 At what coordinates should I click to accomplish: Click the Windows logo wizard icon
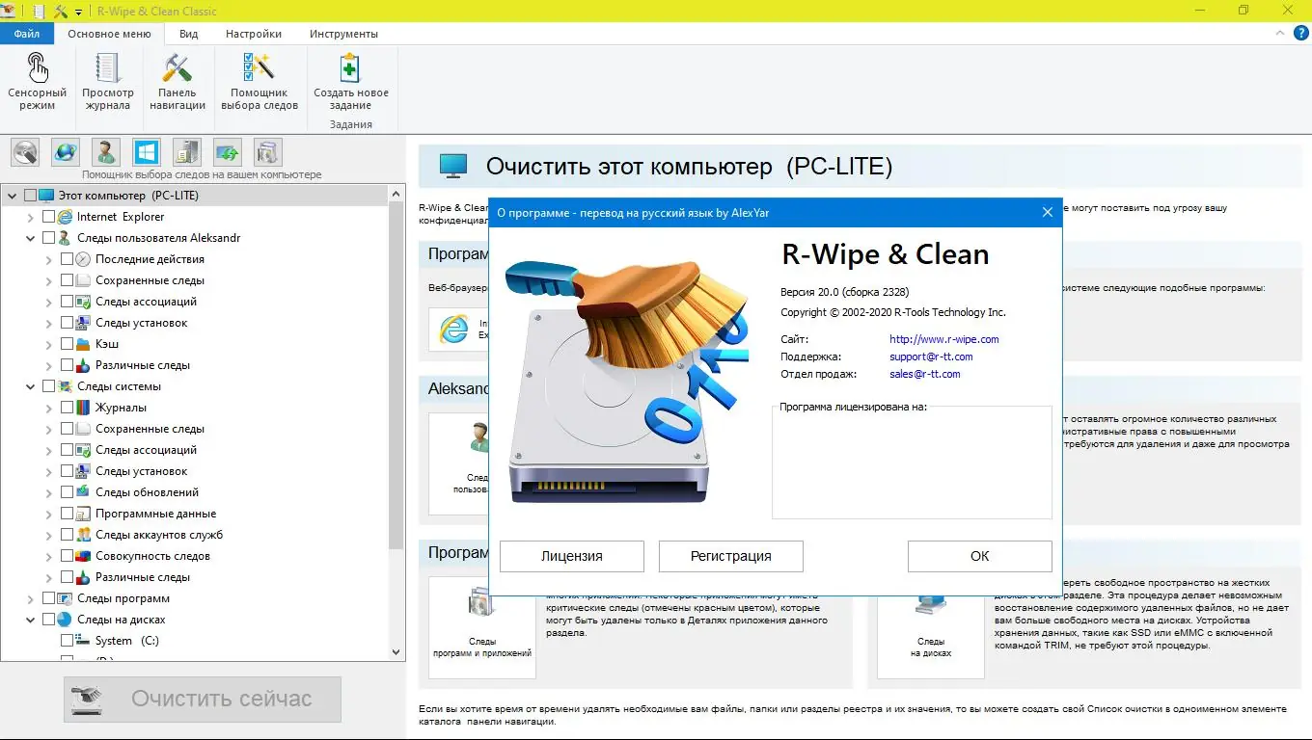point(147,152)
